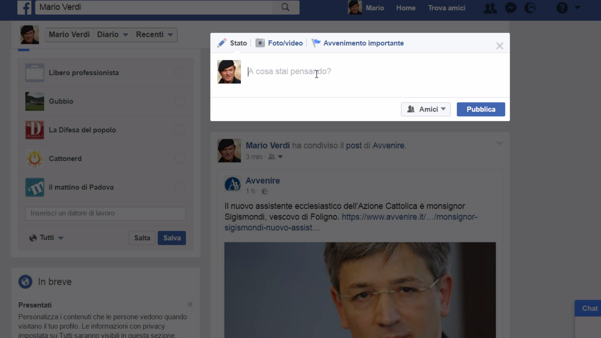Screen dimensions: 601x338
Task: Open the Chat tab
Action: click(x=589, y=308)
